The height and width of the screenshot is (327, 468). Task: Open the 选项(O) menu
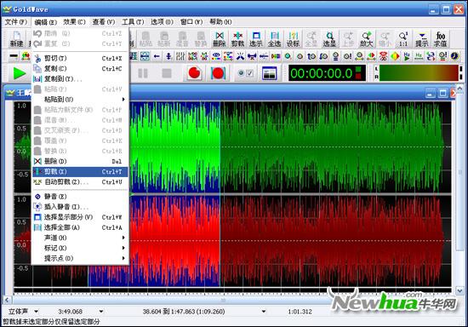tap(162, 22)
